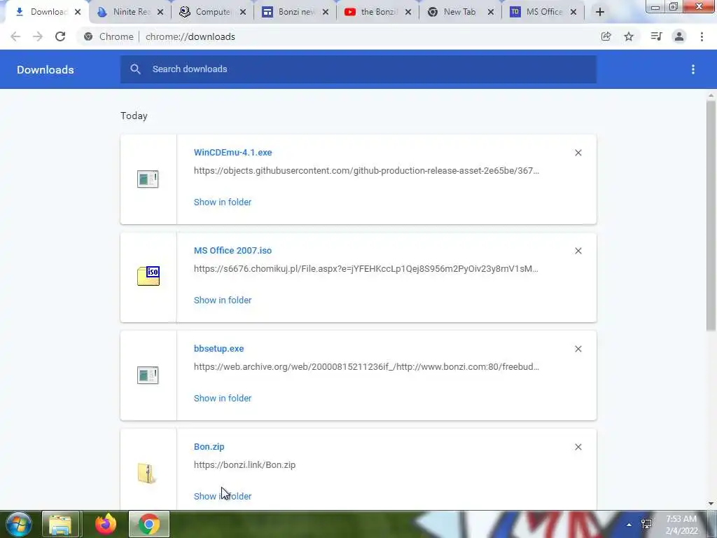Show WinCDEmu-4.1.exe in folder
717x538 pixels.
(223, 202)
